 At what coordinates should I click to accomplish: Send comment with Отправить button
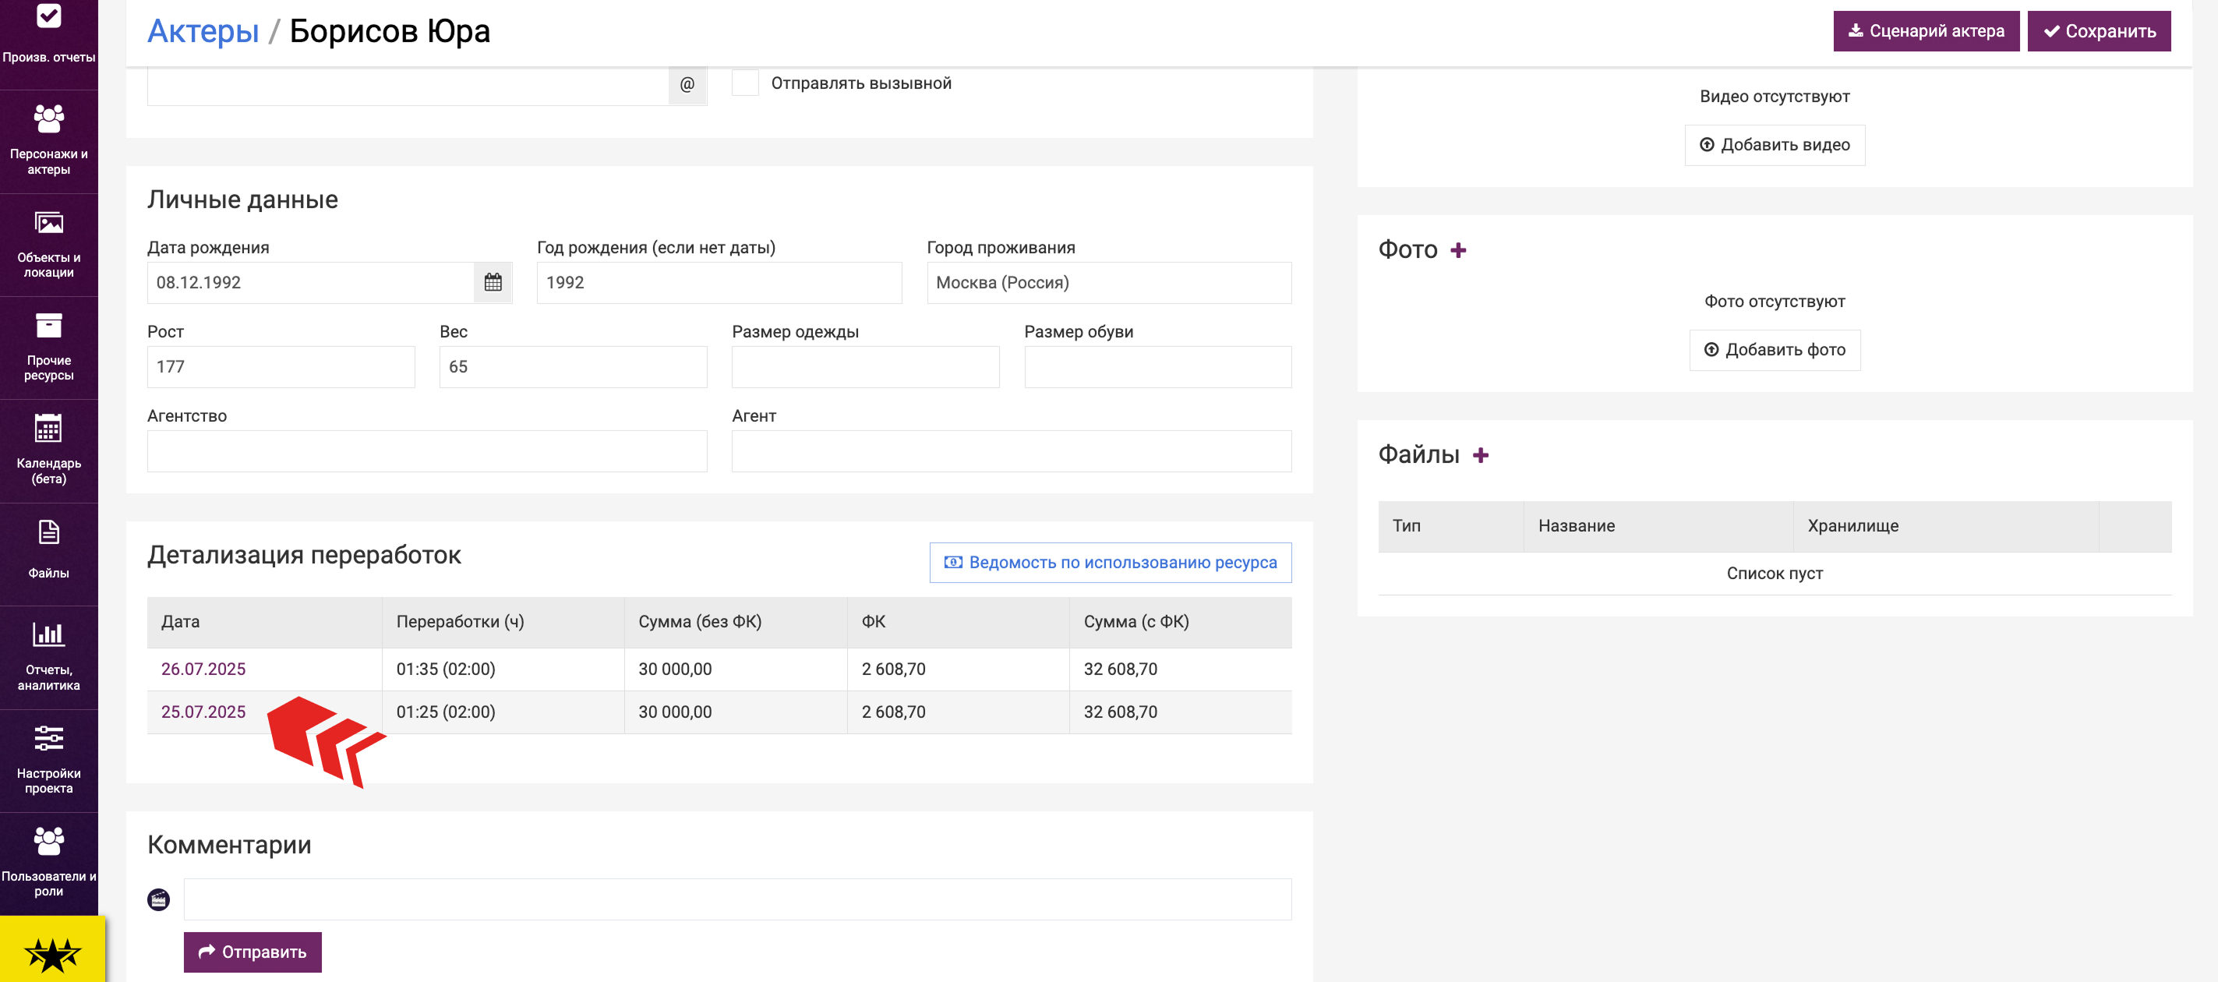point(253,952)
